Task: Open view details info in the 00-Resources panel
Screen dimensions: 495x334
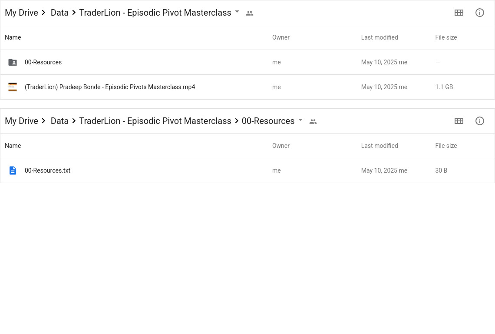Action: click(479, 121)
